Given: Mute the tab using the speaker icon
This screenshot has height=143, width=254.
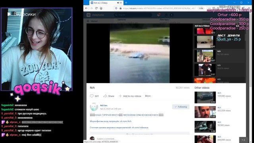Looking at the screenshot, I should tap(118, 3).
